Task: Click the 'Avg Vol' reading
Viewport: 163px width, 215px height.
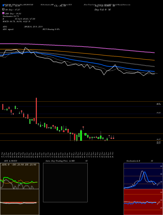Action: [x=104, y=6]
